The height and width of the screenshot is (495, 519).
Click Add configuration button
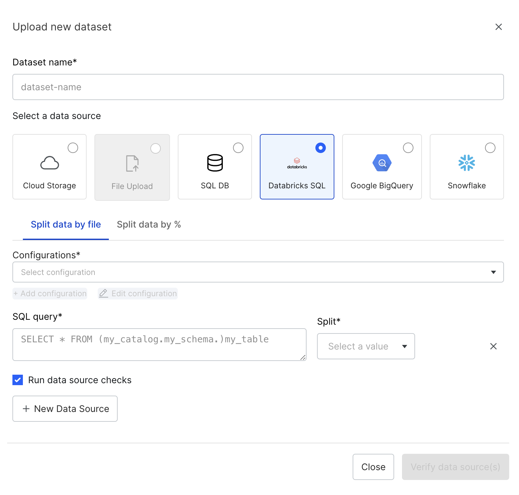(x=50, y=294)
